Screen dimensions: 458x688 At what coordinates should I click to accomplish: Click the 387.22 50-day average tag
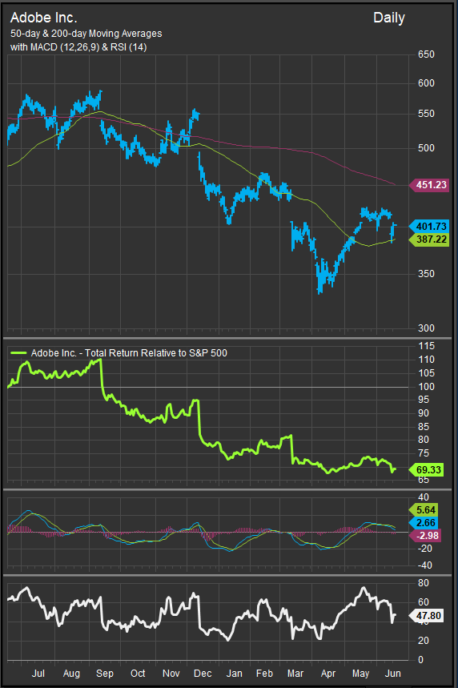(x=428, y=239)
